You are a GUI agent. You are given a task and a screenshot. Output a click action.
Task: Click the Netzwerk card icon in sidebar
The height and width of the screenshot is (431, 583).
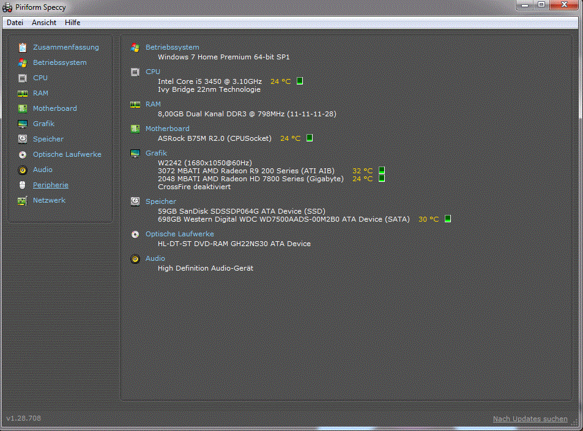[23, 201]
